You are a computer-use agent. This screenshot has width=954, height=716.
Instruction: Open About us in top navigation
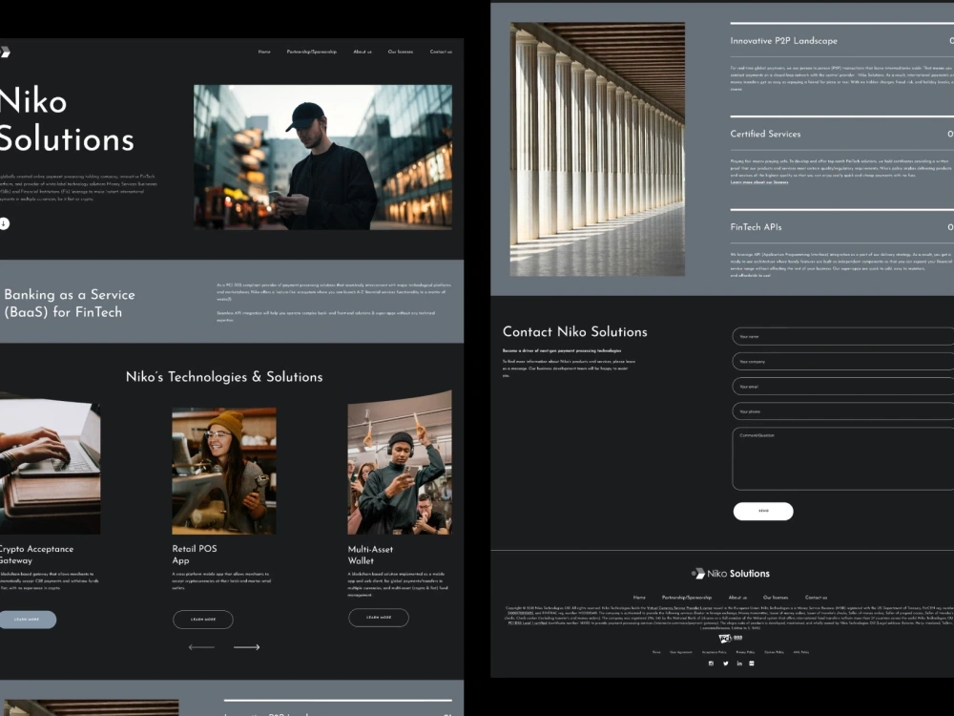click(363, 52)
